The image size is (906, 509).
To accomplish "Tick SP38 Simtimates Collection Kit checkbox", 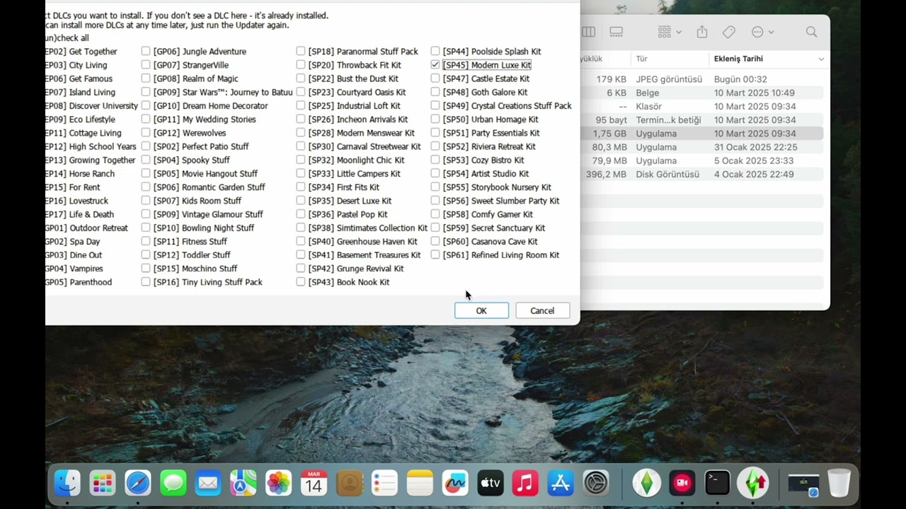I will 301,228.
